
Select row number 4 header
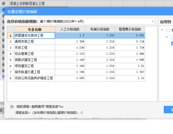click(x=11, y=54)
